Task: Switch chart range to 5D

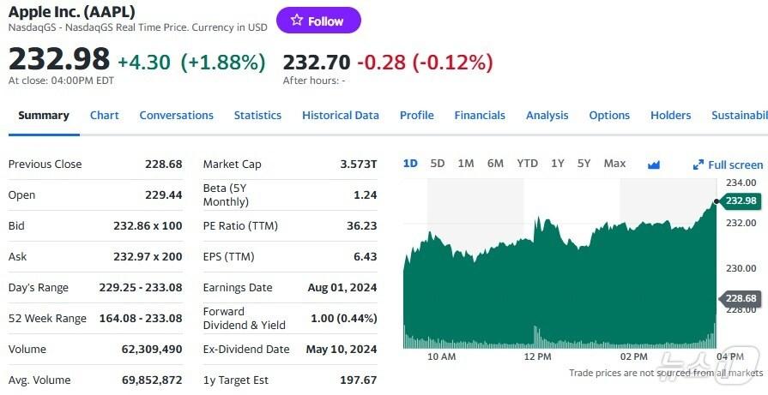Action: tap(438, 163)
